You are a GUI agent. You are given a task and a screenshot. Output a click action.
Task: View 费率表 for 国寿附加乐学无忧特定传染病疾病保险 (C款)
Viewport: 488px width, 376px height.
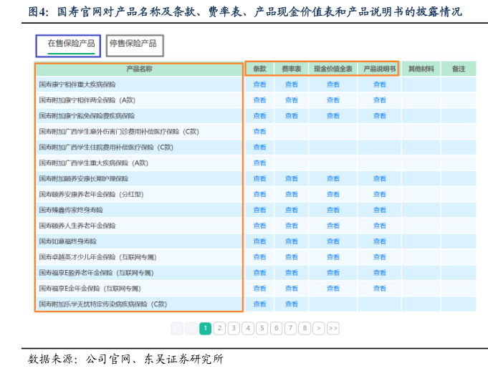292,304
